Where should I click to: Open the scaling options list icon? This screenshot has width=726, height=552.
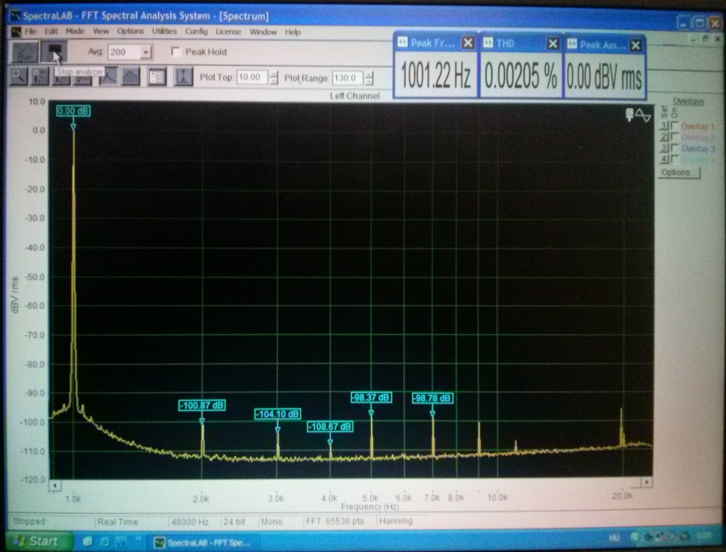[x=157, y=77]
